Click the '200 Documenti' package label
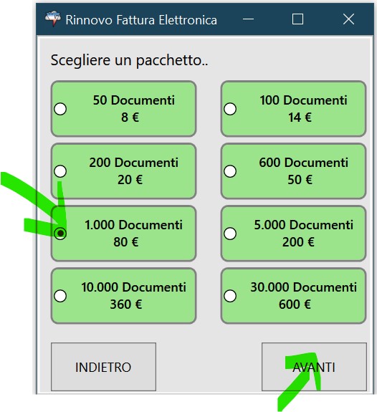This screenshot has height=412, width=377. coord(134,163)
